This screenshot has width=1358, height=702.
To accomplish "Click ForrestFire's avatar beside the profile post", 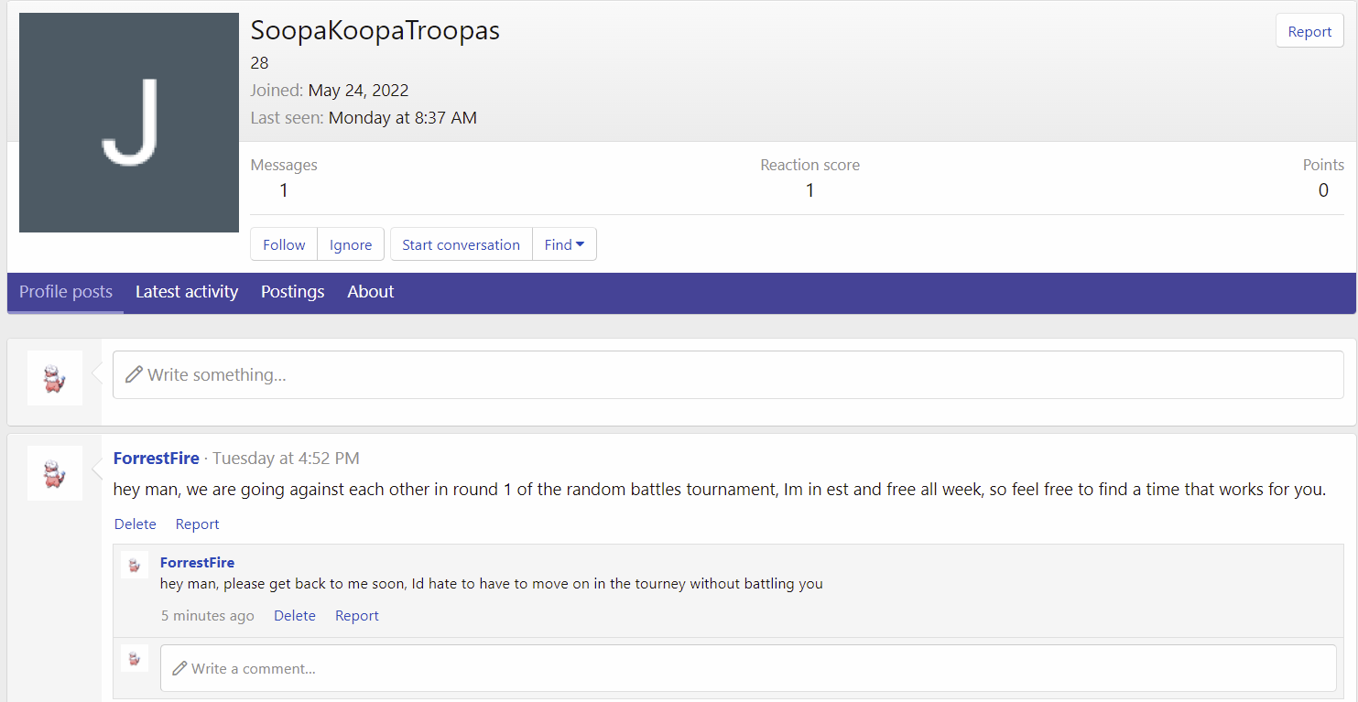I will pos(55,473).
